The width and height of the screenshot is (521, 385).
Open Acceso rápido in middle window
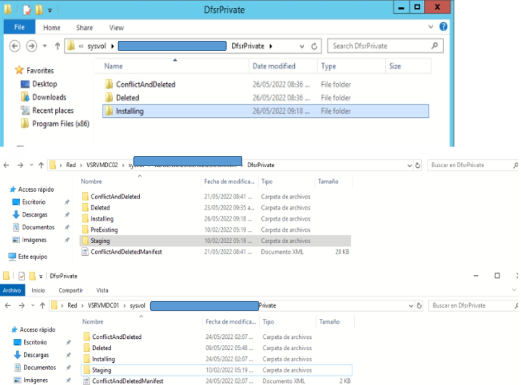(36, 190)
